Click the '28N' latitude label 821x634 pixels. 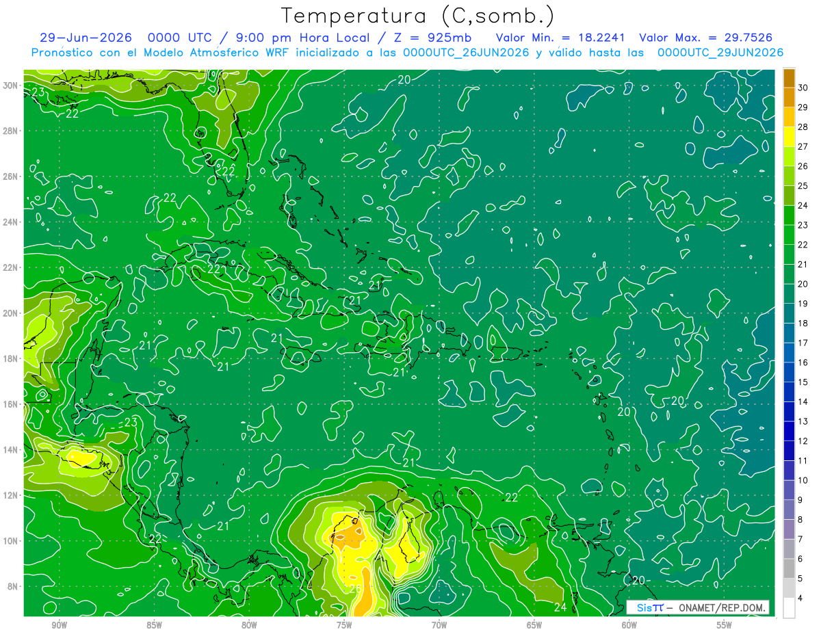[x=10, y=131]
